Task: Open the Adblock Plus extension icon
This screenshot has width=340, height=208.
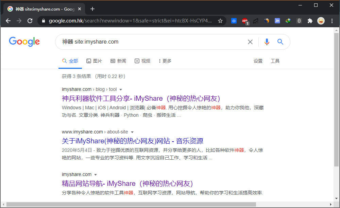Action: point(245,21)
